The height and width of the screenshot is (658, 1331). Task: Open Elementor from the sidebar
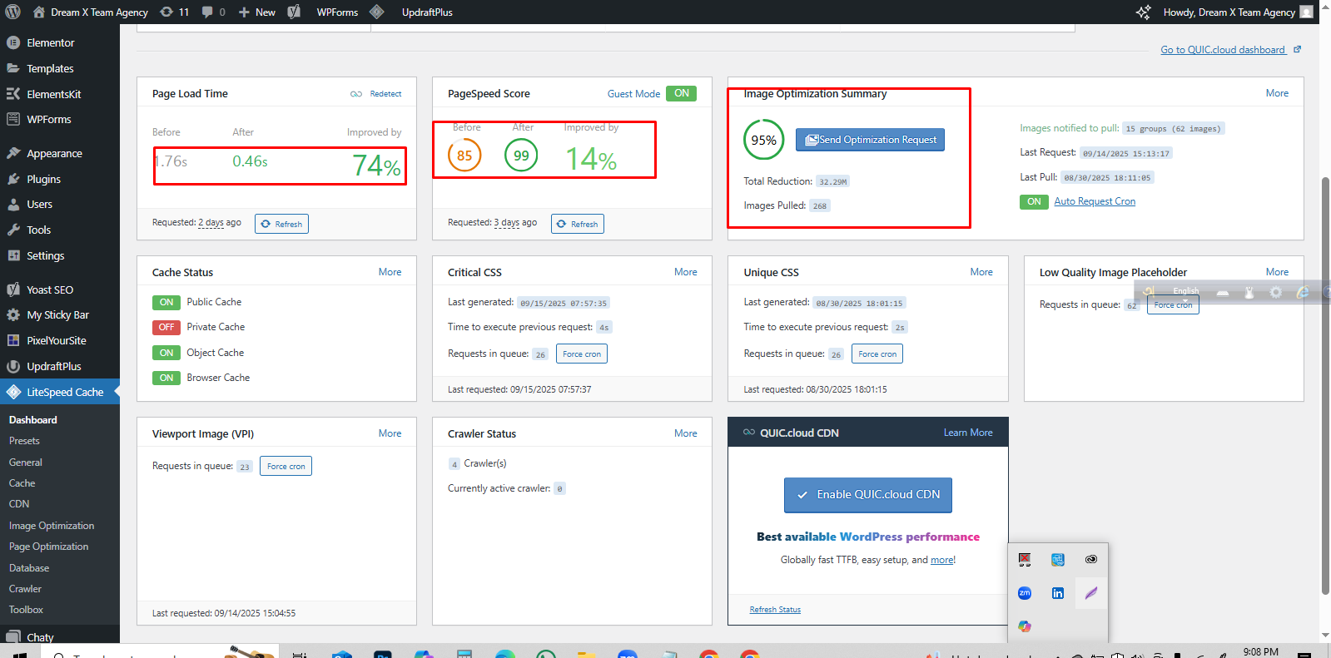pos(50,42)
